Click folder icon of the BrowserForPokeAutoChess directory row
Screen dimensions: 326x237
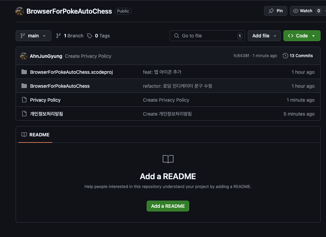point(24,86)
